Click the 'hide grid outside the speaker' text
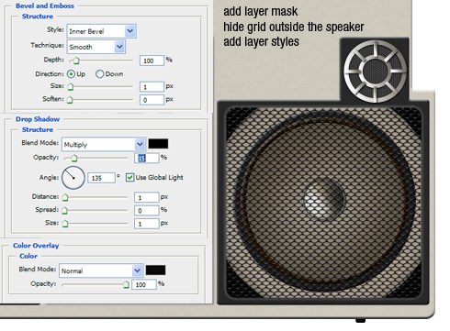Viewport: 450px width, 331px height. 294,27
